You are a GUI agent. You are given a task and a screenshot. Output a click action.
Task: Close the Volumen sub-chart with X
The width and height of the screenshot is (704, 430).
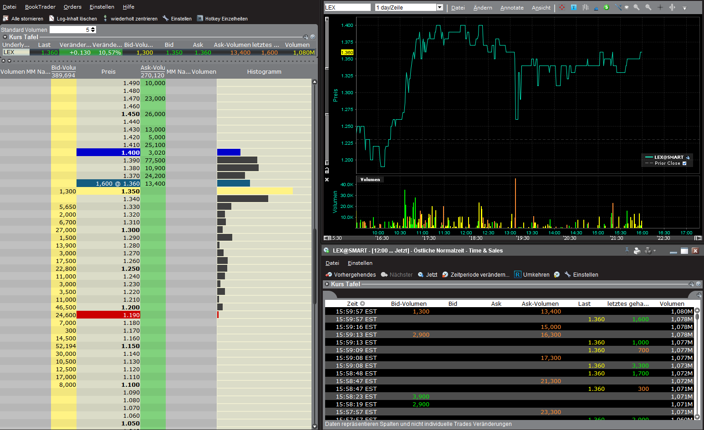click(326, 180)
